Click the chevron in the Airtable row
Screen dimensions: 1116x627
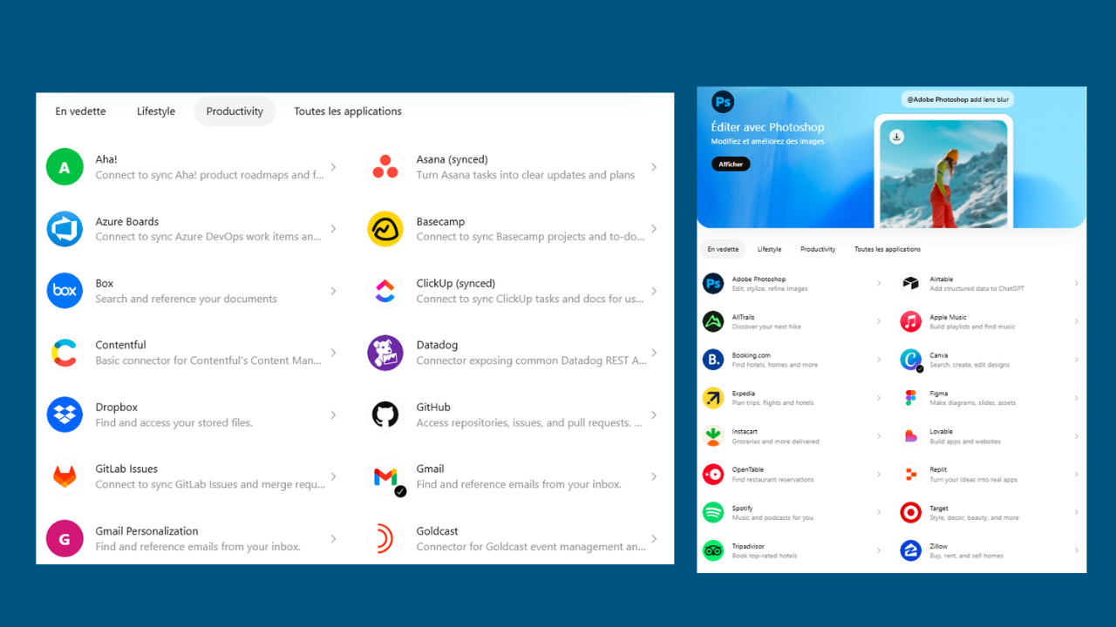point(1077,283)
